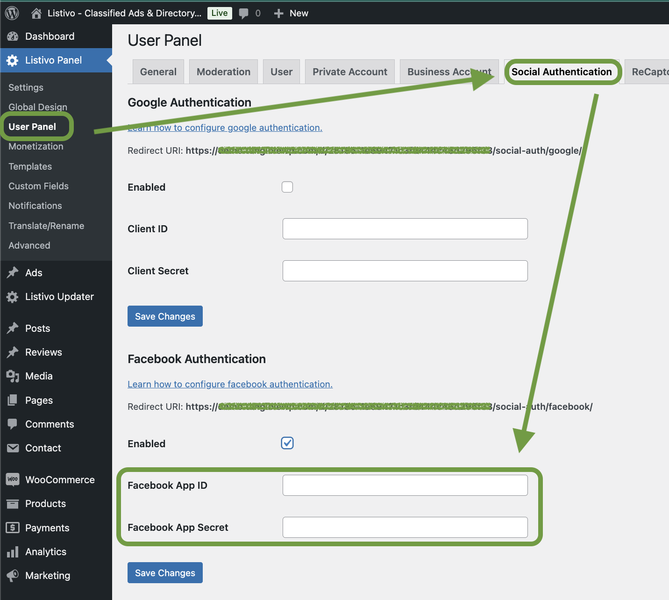This screenshot has height=600, width=669.
Task: Open Notifications submenu item
Action: [x=35, y=206]
